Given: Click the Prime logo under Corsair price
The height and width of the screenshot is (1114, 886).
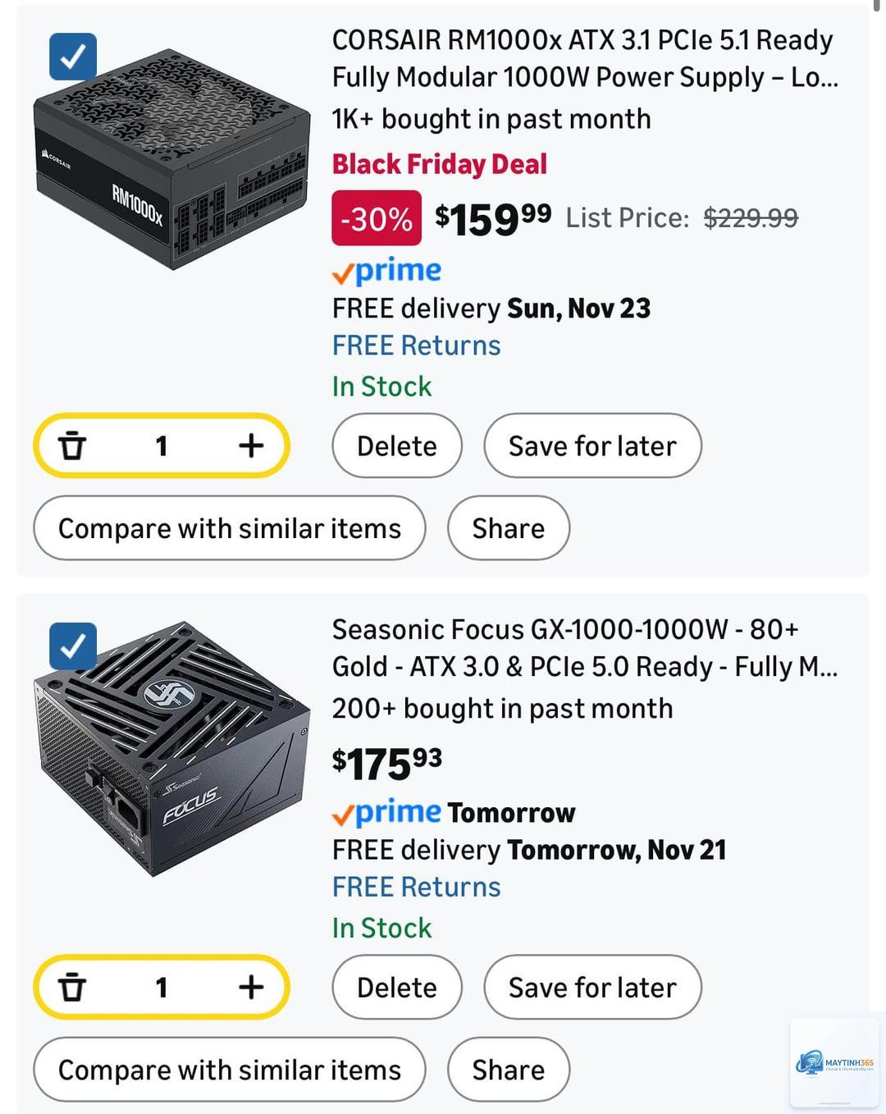Looking at the screenshot, I should [386, 270].
